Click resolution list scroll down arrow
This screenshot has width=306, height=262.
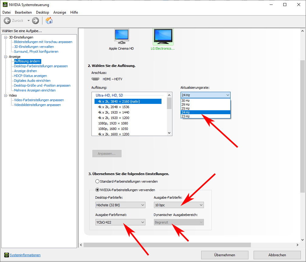pos(169,133)
